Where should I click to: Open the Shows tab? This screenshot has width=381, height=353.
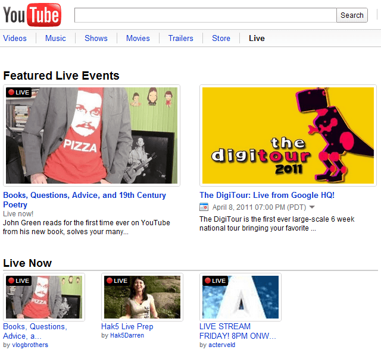(96, 39)
